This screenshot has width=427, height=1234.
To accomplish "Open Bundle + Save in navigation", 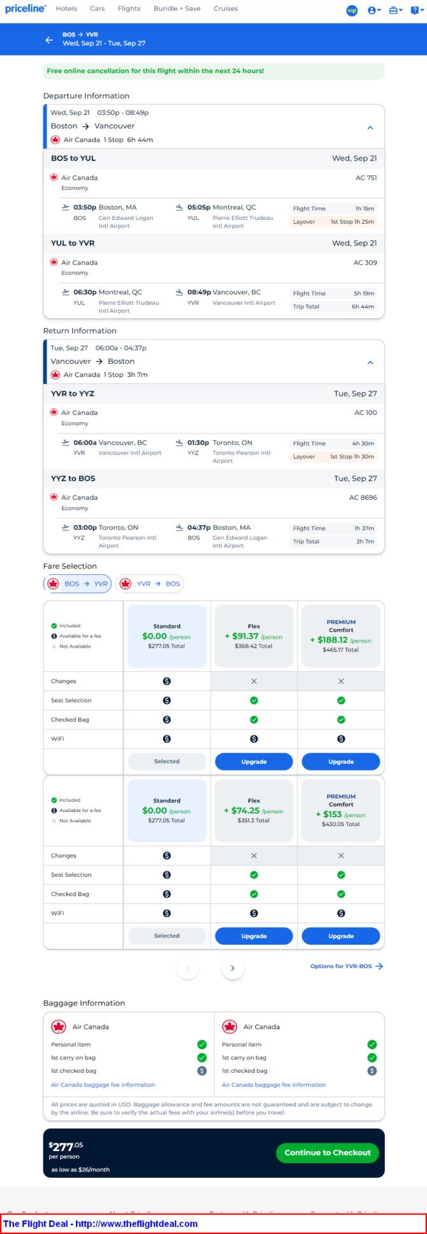I will 177,8.
